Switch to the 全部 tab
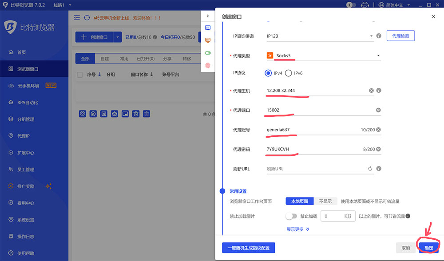444x261 pixels. [85, 59]
